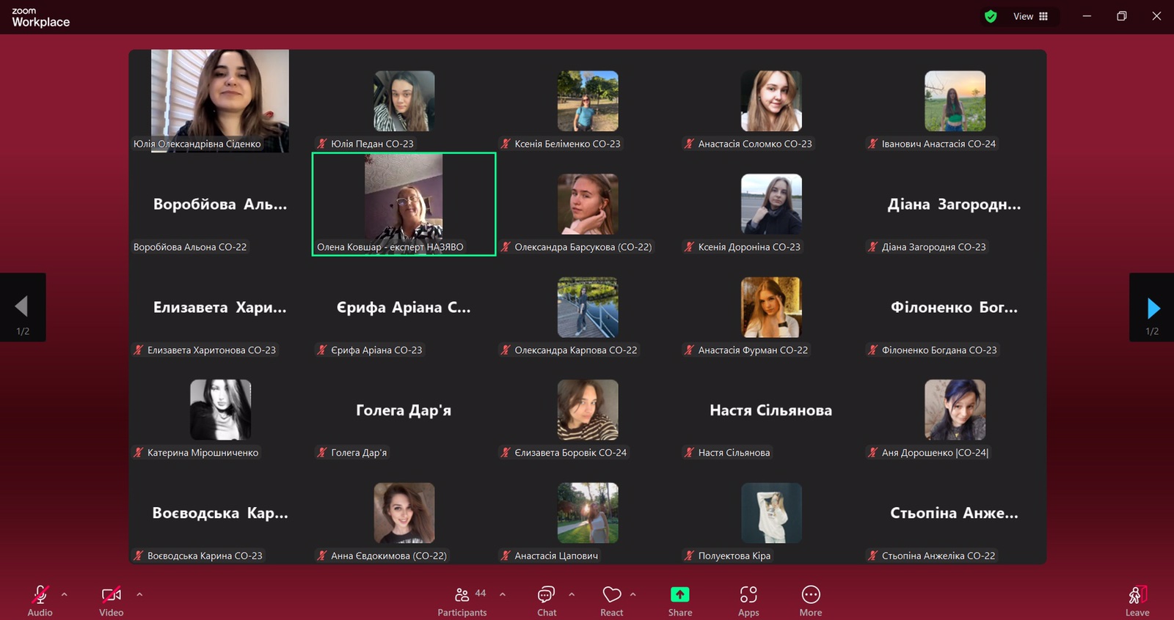The height and width of the screenshot is (620, 1174).
Task: Open the Participants panel
Action: pos(462,600)
